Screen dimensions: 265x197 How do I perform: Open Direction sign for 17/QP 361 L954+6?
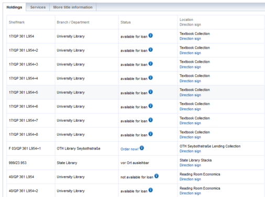coord(190,109)
